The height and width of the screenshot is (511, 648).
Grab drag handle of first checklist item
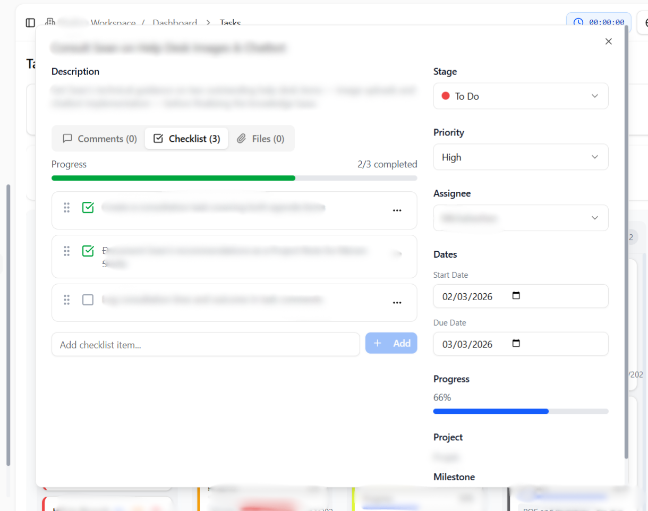coord(67,208)
